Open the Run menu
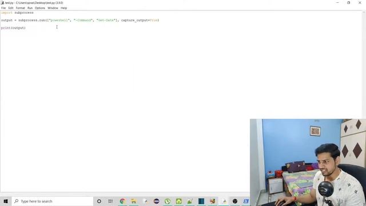The height and width of the screenshot is (206, 366). click(x=30, y=8)
